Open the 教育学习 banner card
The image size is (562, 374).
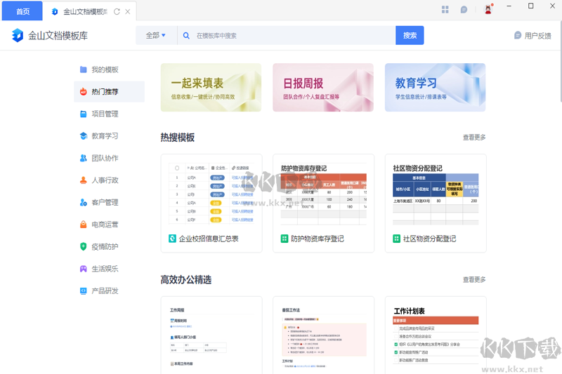pyautogui.click(x=435, y=87)
